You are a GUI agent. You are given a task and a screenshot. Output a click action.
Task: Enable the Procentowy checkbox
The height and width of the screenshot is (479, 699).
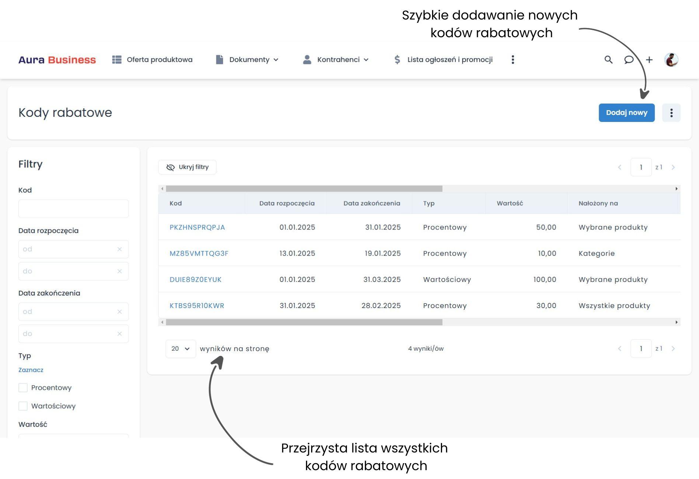tap(23, 388)
